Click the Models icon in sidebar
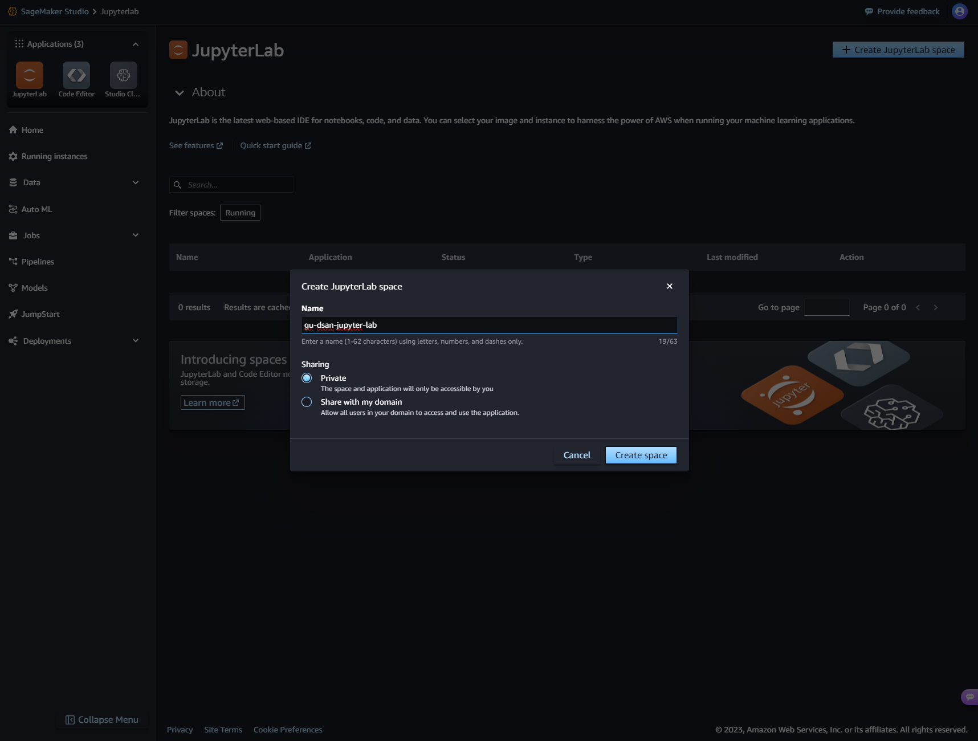 click(x=13, y=288)
